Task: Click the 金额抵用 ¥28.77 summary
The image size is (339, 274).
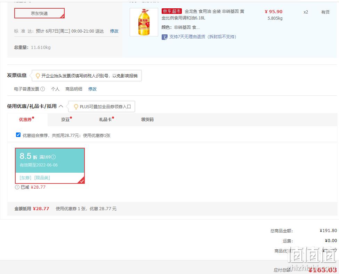Action: 32,209
